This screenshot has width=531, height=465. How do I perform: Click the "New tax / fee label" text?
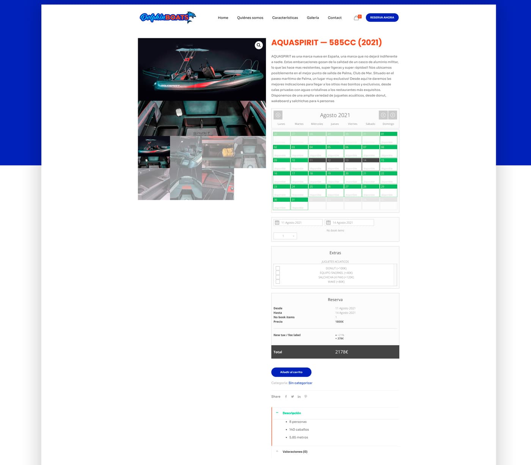(287, 335)
